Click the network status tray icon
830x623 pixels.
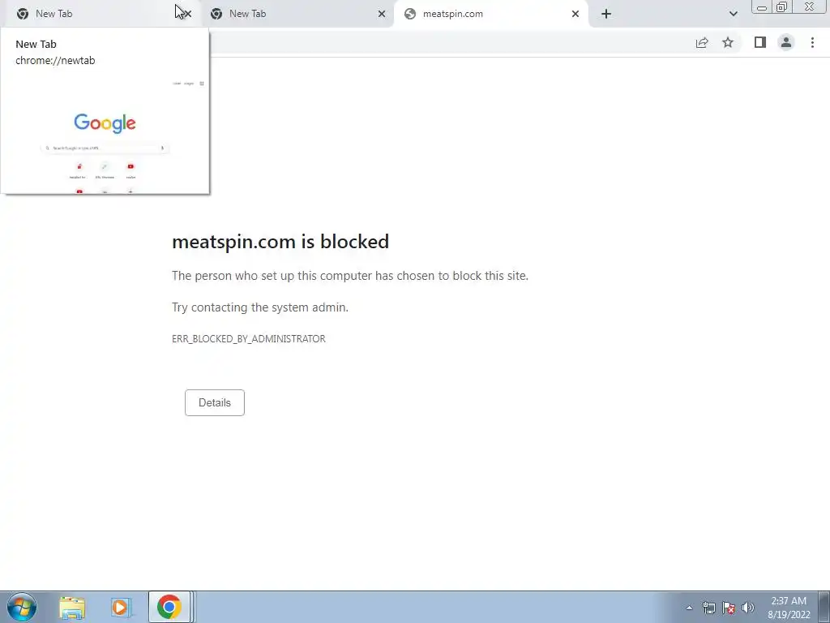pyautogui.click(x=708, y=608)
